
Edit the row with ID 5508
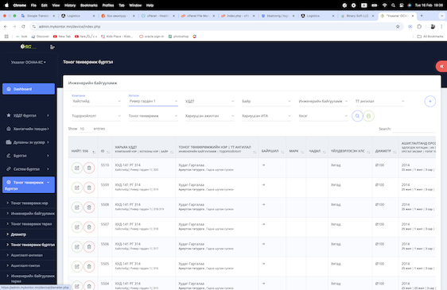[77, 207]
